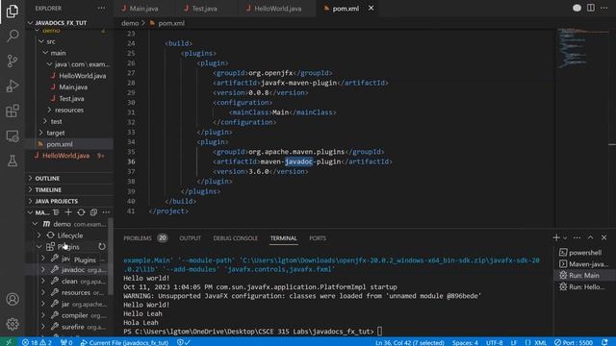Open Test.java in the explorer tree
Image resolution: width=616 pixels, height=346 pixels.
[x=71, y=98]
